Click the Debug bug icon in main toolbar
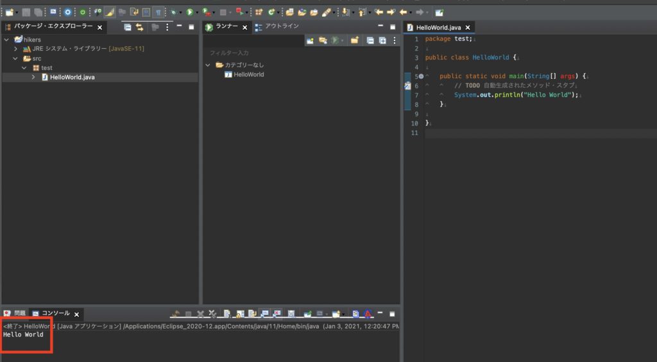 coord(173,13)
